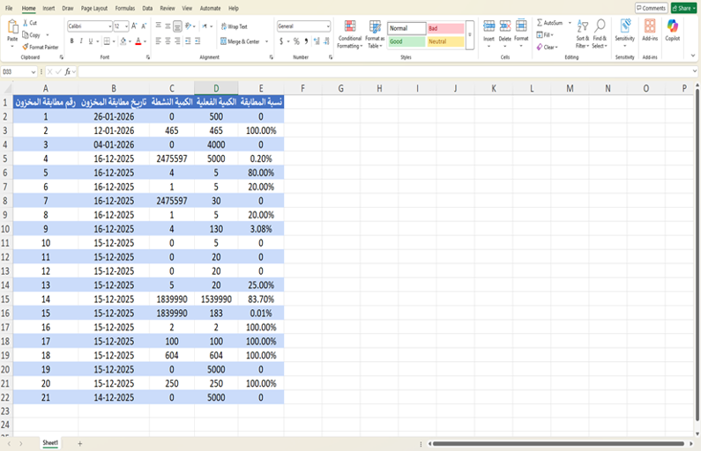Image resolution: width=701 pixels, height=451 pixels.
Task: Toggle Wrap Text on the selection
Action: (x=234, y=26)
